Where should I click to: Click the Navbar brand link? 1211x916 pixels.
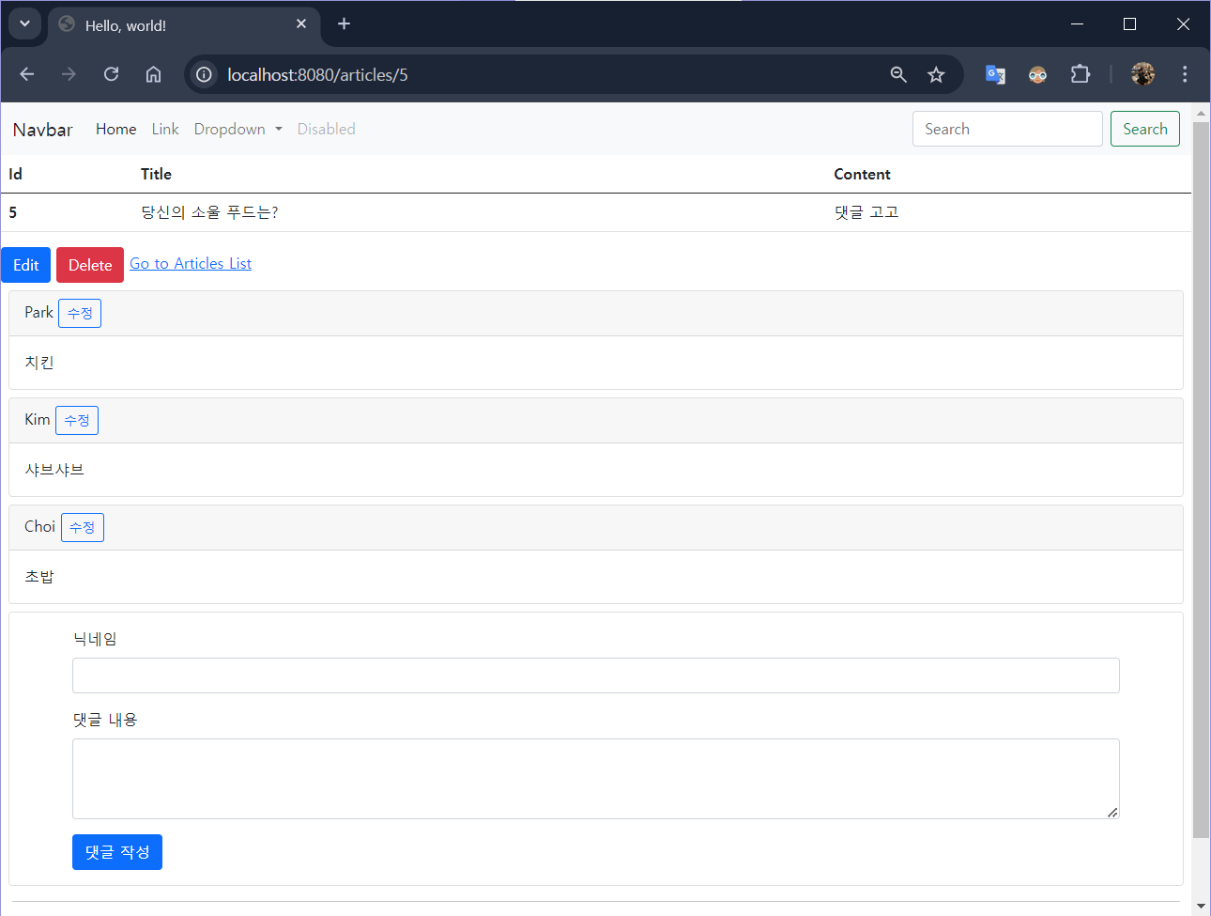click(x=42, y=130)
